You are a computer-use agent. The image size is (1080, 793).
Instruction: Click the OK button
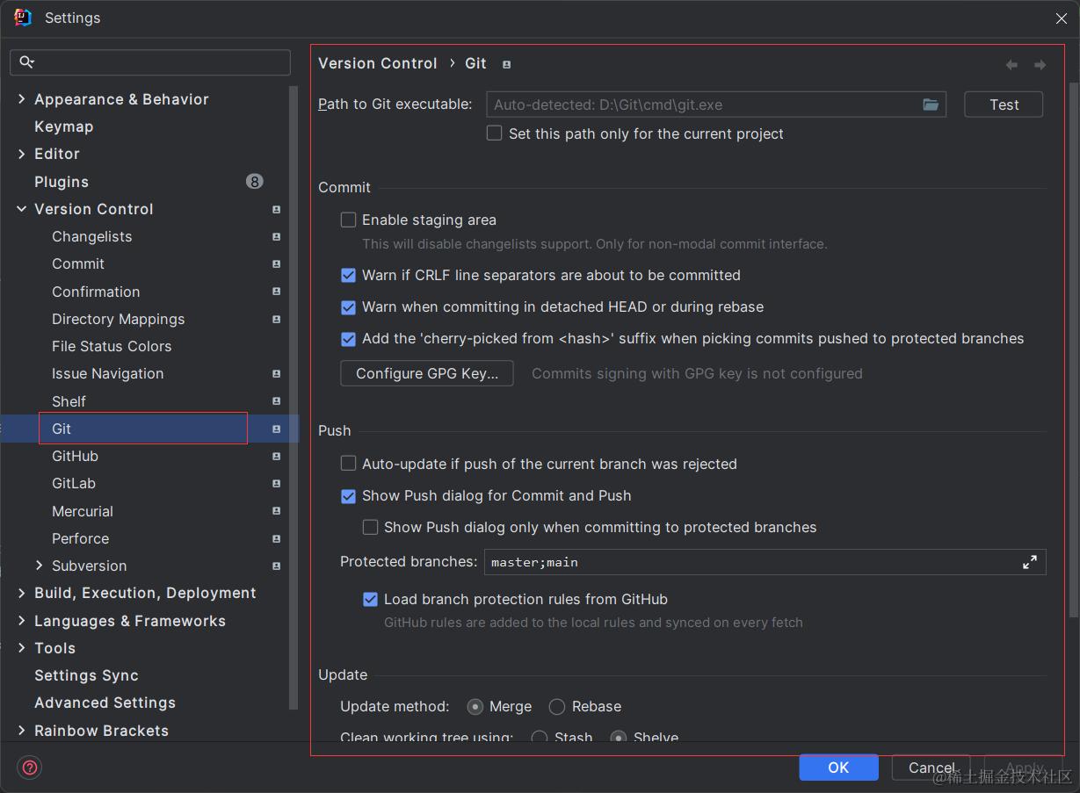click(838, 768)
